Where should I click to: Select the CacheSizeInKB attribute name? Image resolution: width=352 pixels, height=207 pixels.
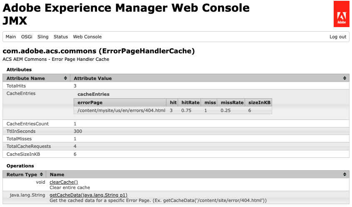click(23, 154)
